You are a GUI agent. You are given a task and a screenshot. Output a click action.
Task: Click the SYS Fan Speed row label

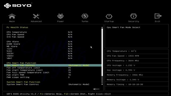[15, 37]
